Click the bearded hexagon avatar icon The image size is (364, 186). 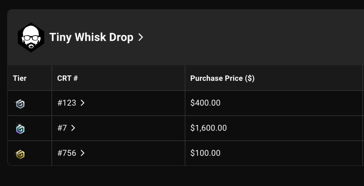pos(31,37)
